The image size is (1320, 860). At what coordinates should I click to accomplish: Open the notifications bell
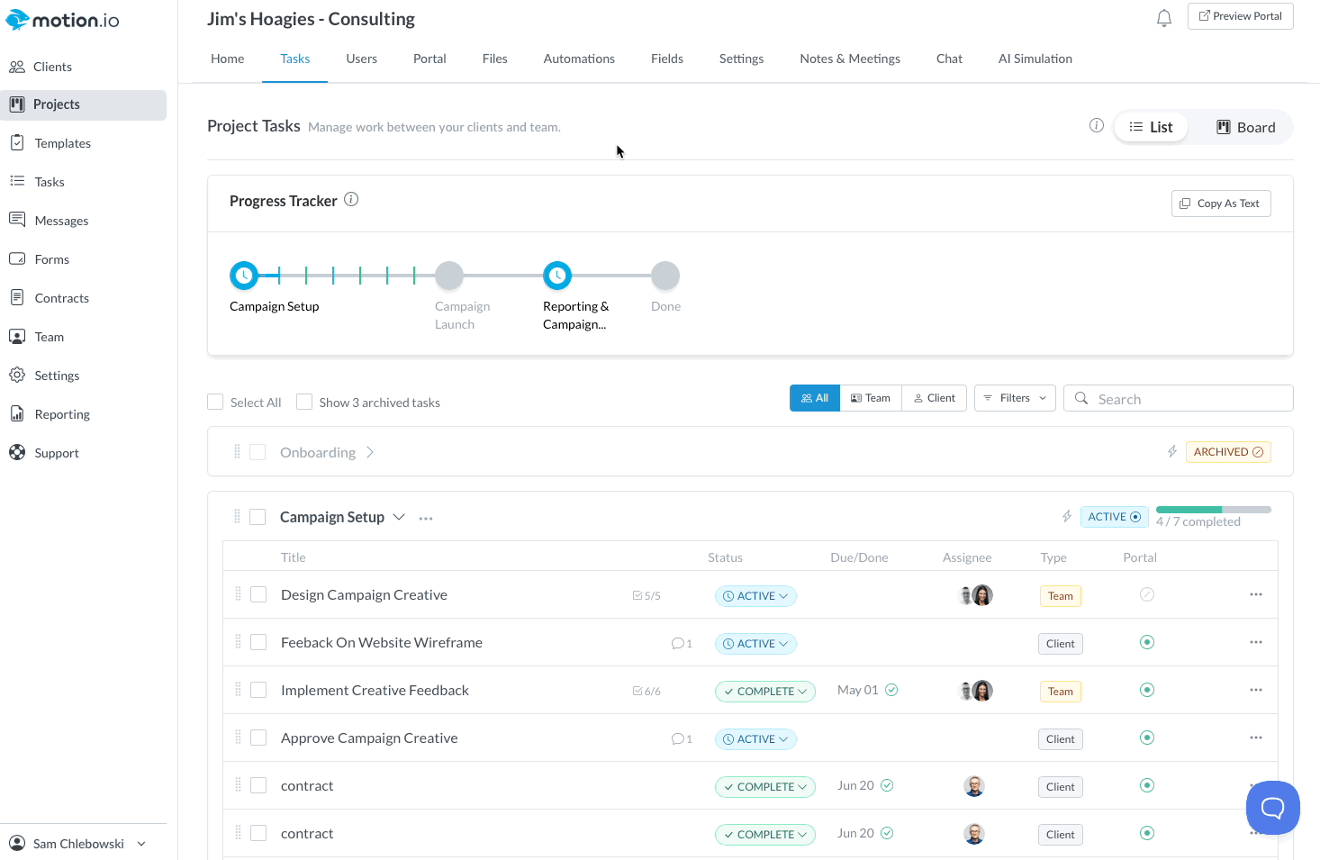pyautogui.click(x=1164, y=18)
